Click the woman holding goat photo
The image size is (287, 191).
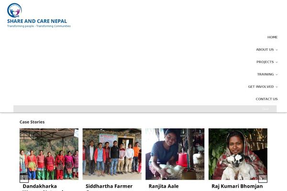point(238,154)
